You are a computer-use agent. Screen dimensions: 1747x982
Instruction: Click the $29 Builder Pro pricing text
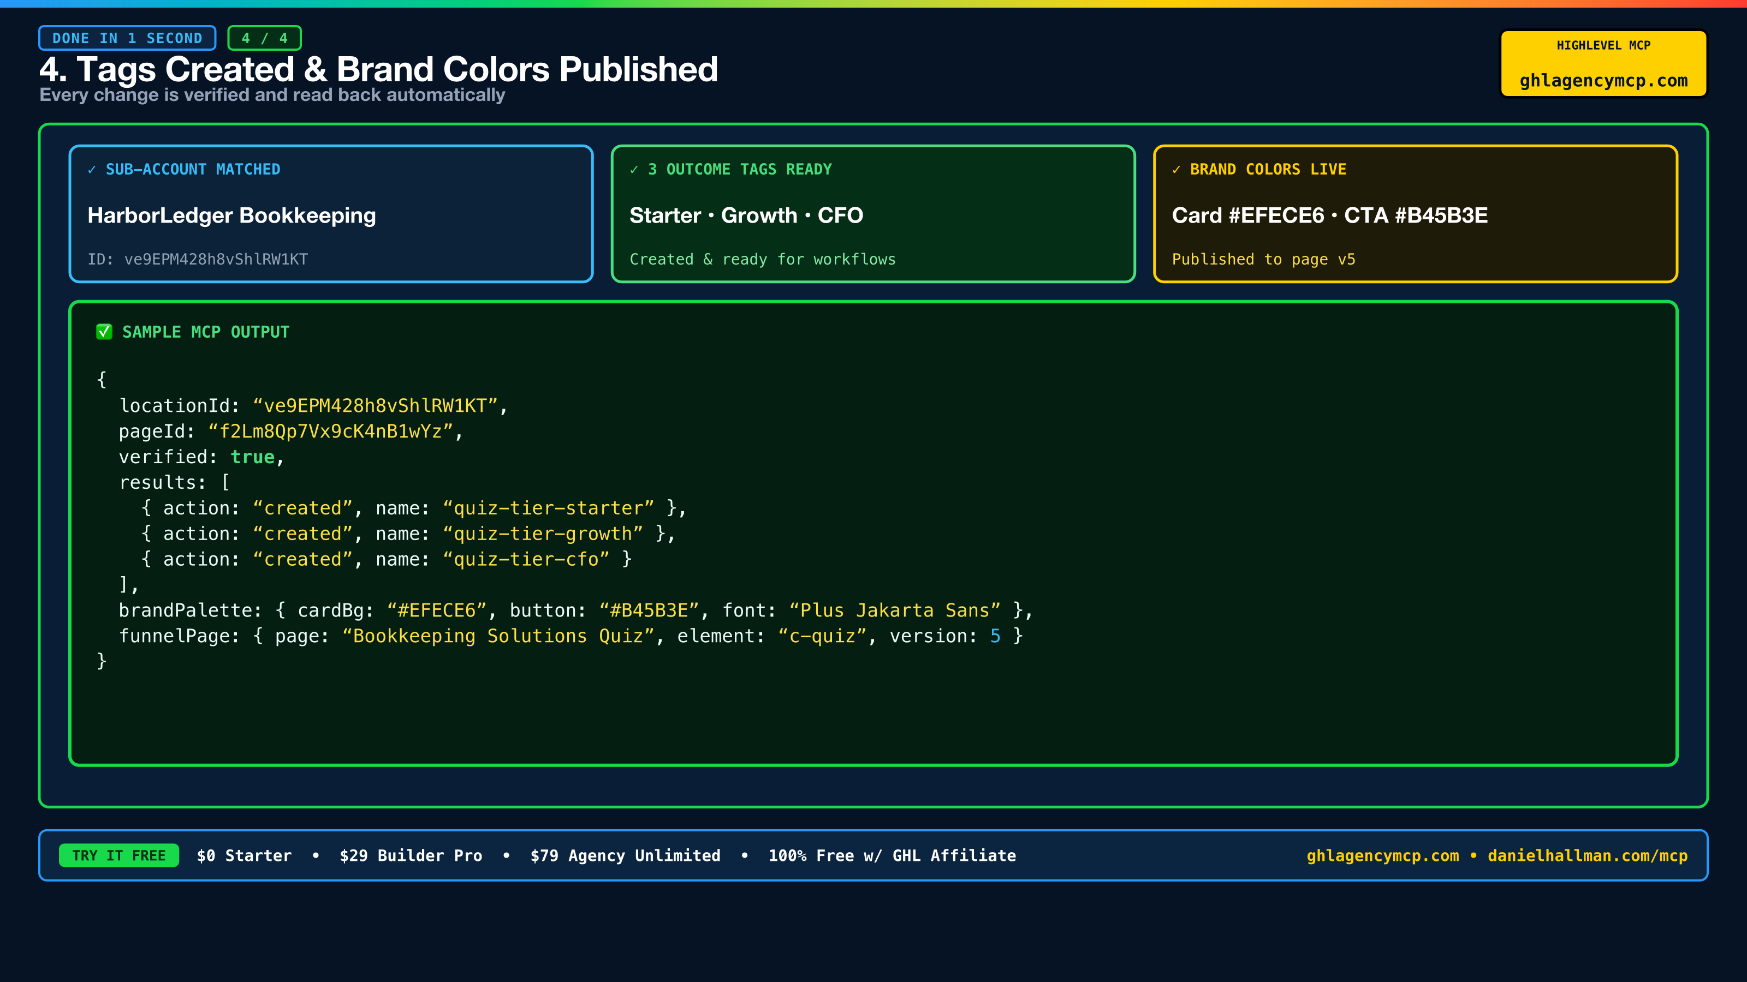coord(411,855)
